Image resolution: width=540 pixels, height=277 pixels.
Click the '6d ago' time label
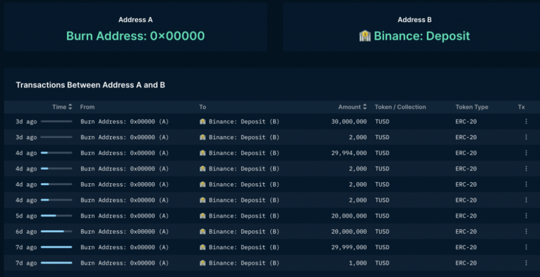[26, 232]
